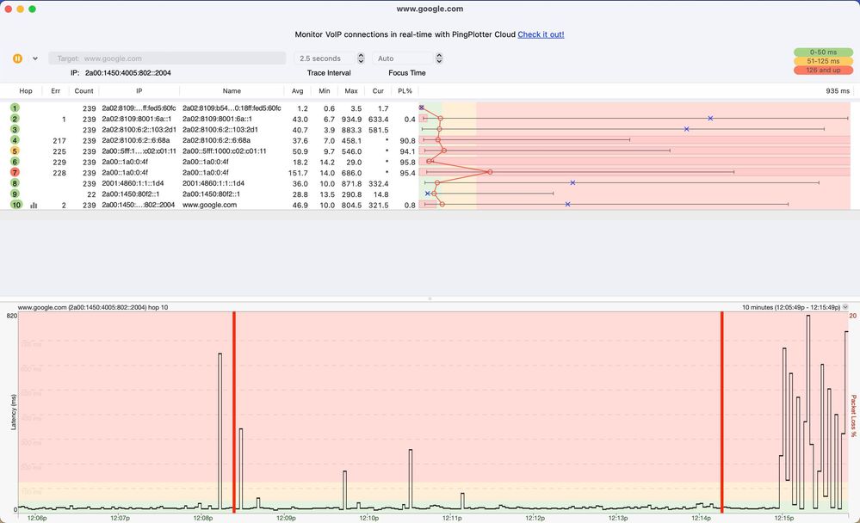Screen dimensions: 860x523
Task: Click the 12:10p time axis label
Action: (368, 518)
